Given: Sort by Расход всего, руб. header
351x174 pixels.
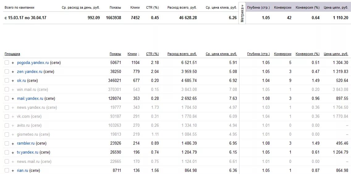Looking at the screenshot, I should [x=182, y=54].
